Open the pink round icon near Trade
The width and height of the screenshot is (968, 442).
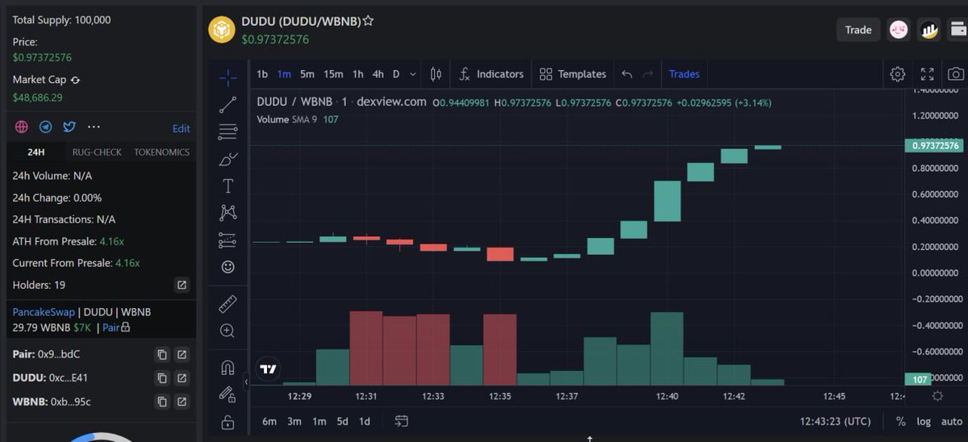[899, 30]
